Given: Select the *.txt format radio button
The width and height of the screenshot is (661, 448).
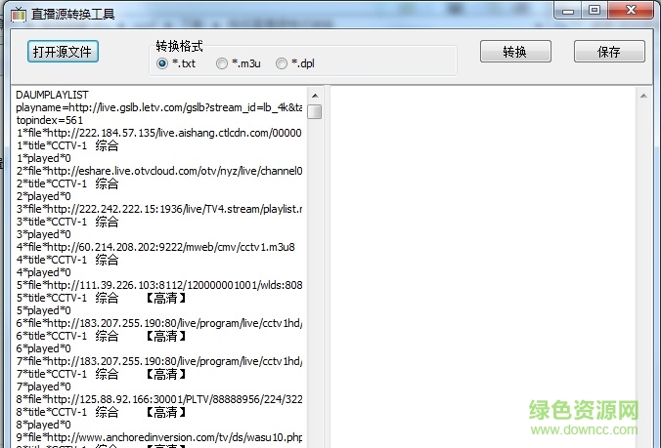Looking at the screenshot, I should 162,63.
